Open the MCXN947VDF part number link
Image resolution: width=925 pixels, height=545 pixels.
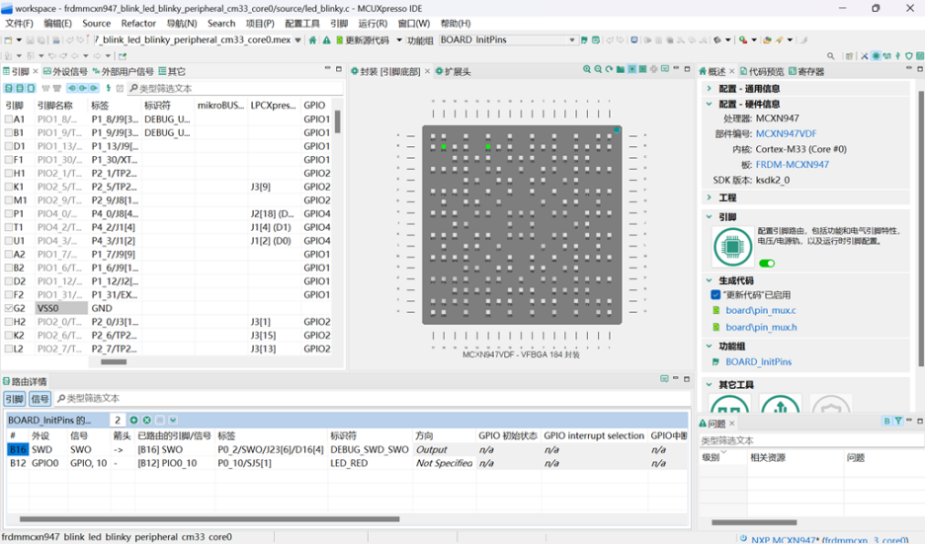[x=786, y=133]
